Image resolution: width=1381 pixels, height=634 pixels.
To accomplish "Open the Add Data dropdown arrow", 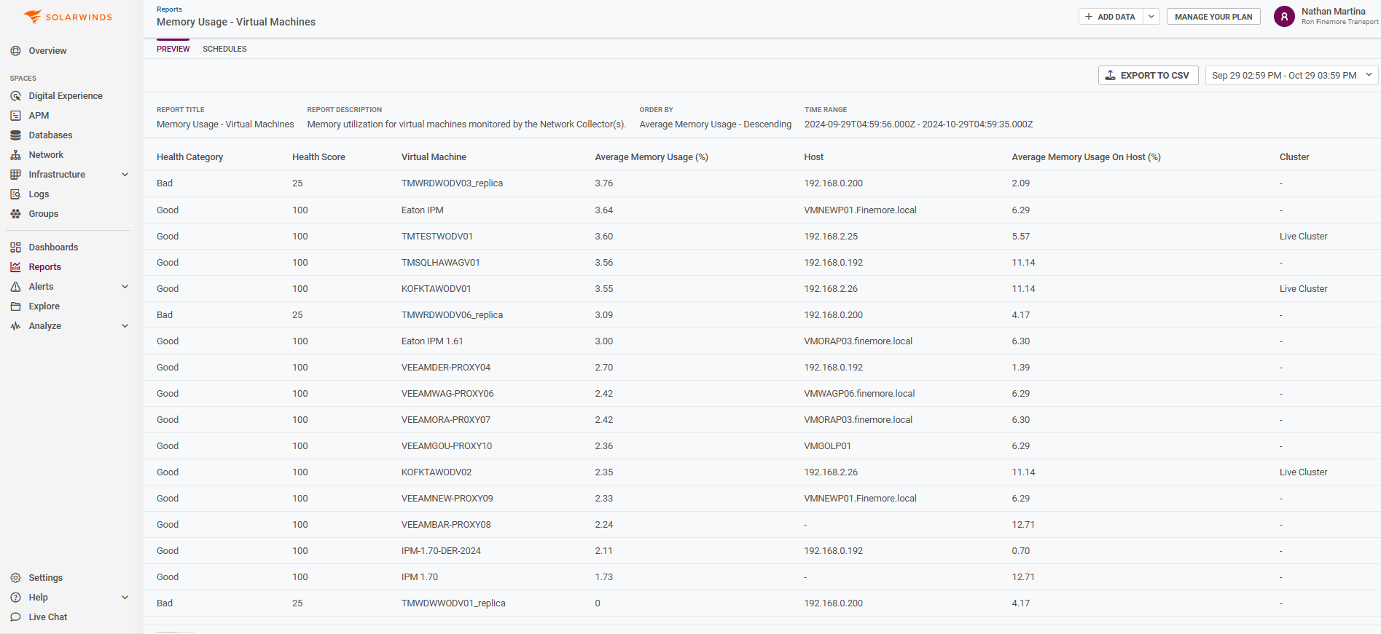I will pyautogui.click(x=1151, y=17).
